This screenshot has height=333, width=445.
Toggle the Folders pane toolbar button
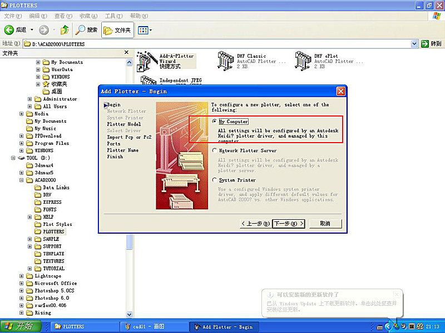click(x=117, y=30)
